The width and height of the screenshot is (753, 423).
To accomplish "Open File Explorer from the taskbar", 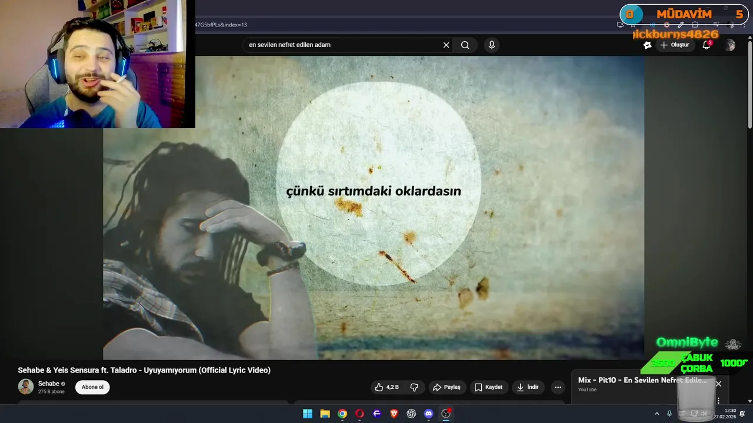I will pyautogui.click(x=325, y=414).
